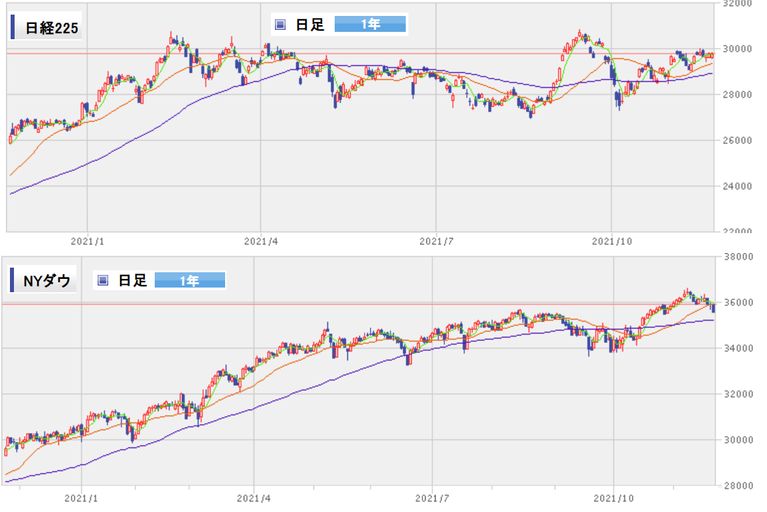Click the 28000 price label on Nikkei axis

[738, 94]
